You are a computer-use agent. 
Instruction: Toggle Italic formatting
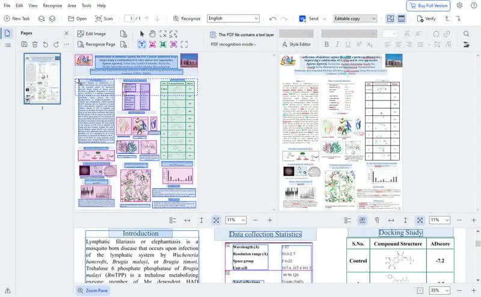point(337,44)
